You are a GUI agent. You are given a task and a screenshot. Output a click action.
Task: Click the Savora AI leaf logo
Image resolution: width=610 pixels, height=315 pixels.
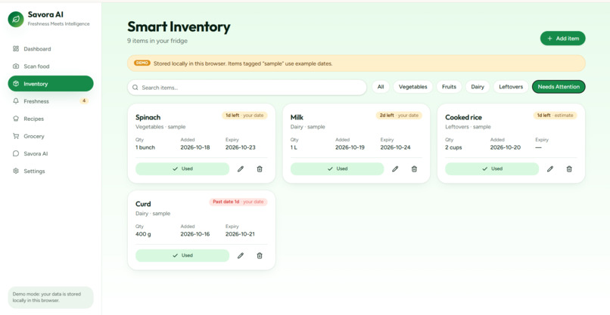coord(16,20)
